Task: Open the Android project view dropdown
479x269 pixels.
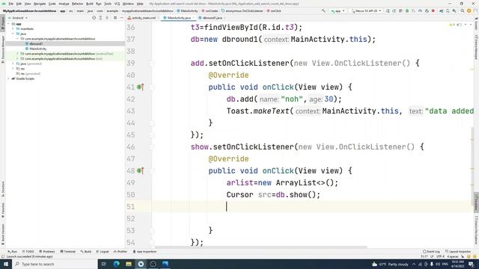Action: point(18,18)
